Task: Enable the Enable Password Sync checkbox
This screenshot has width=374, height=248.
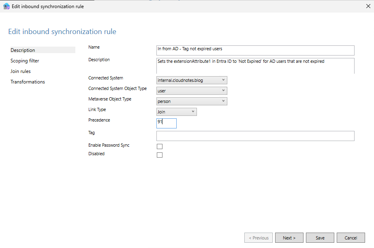Action: (x=159, y=146)
